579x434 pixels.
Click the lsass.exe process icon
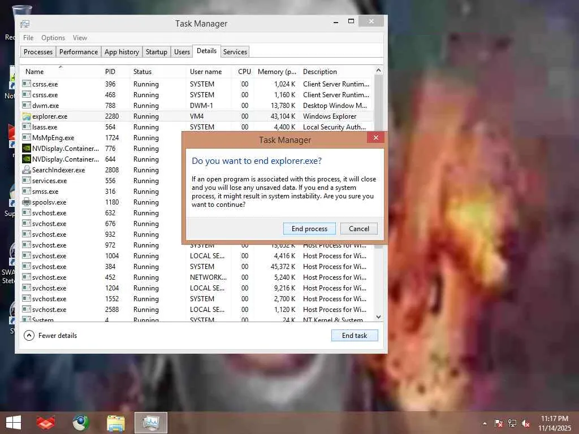click(x=26, y=127)
